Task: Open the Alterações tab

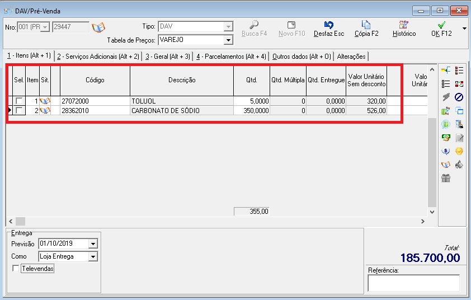Action: click(x=351, y=57)
